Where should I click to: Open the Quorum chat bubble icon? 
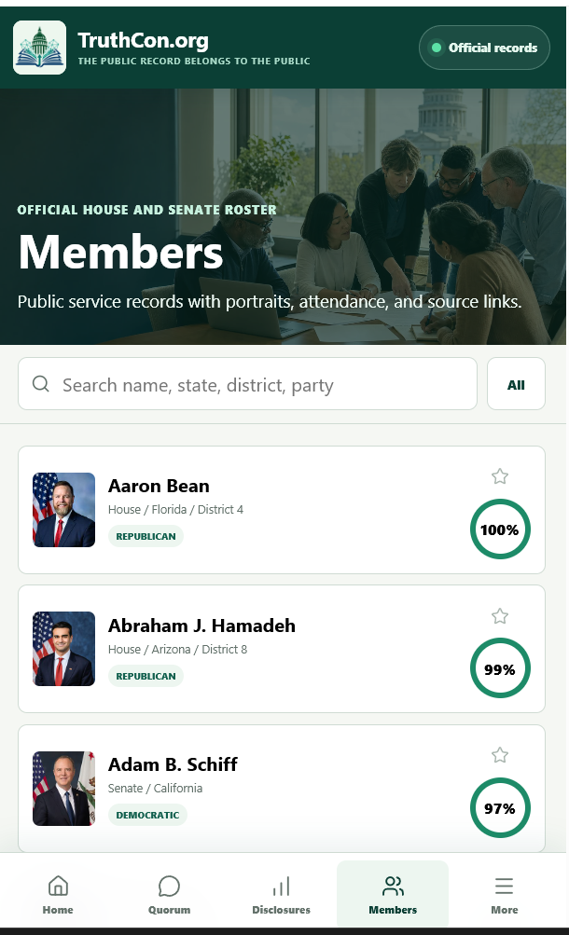coord(170,887)
